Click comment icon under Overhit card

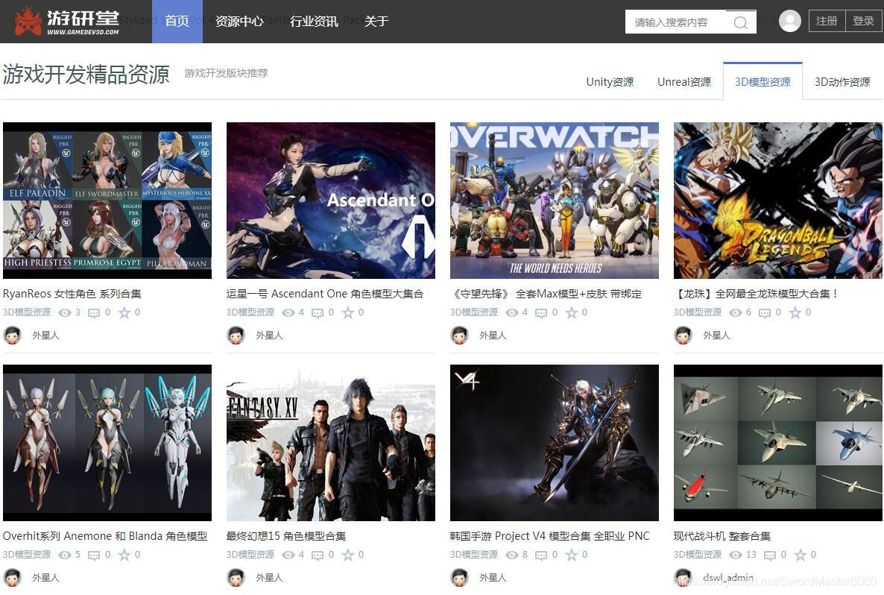click(94, 555)
